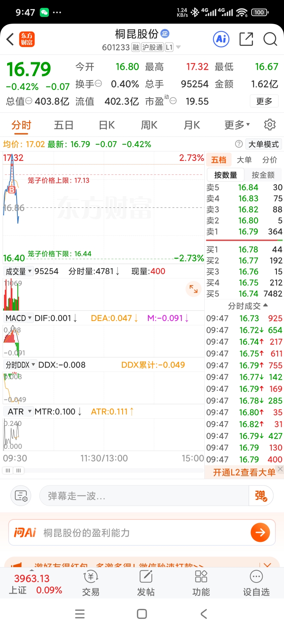Open 发帖 post icon in bottom bar
The width and height of the screenshot is (284, 631).
(146, 577)
